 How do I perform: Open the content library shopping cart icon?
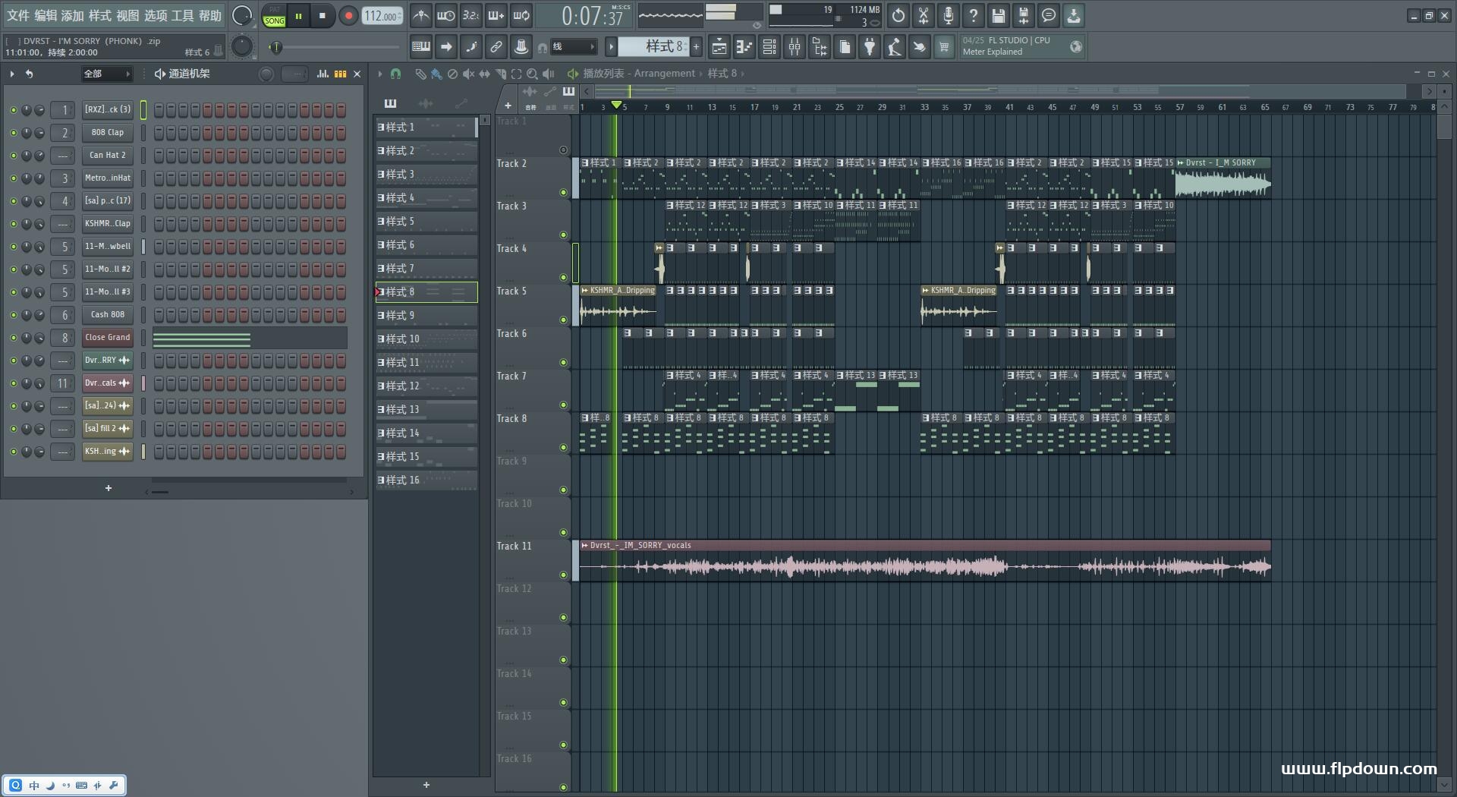point(944,47)
